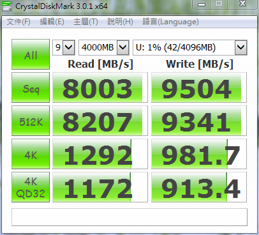Open the 說明(H) menu

(121, 22)
